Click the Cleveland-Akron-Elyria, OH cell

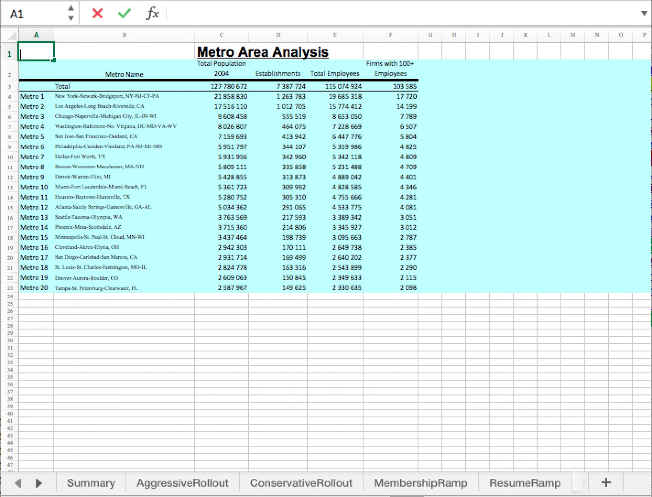[124, 247]
